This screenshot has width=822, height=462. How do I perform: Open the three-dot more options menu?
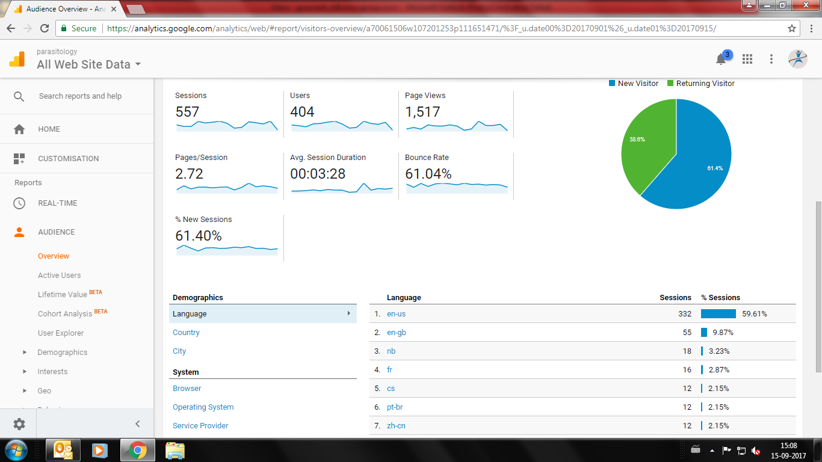(771, 59)
